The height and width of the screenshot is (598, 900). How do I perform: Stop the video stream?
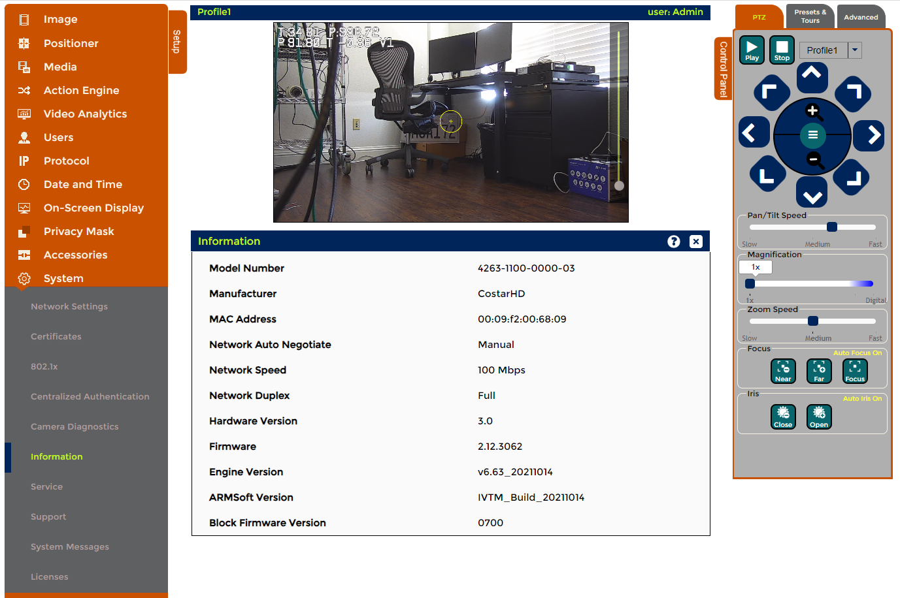pos(782,50)
